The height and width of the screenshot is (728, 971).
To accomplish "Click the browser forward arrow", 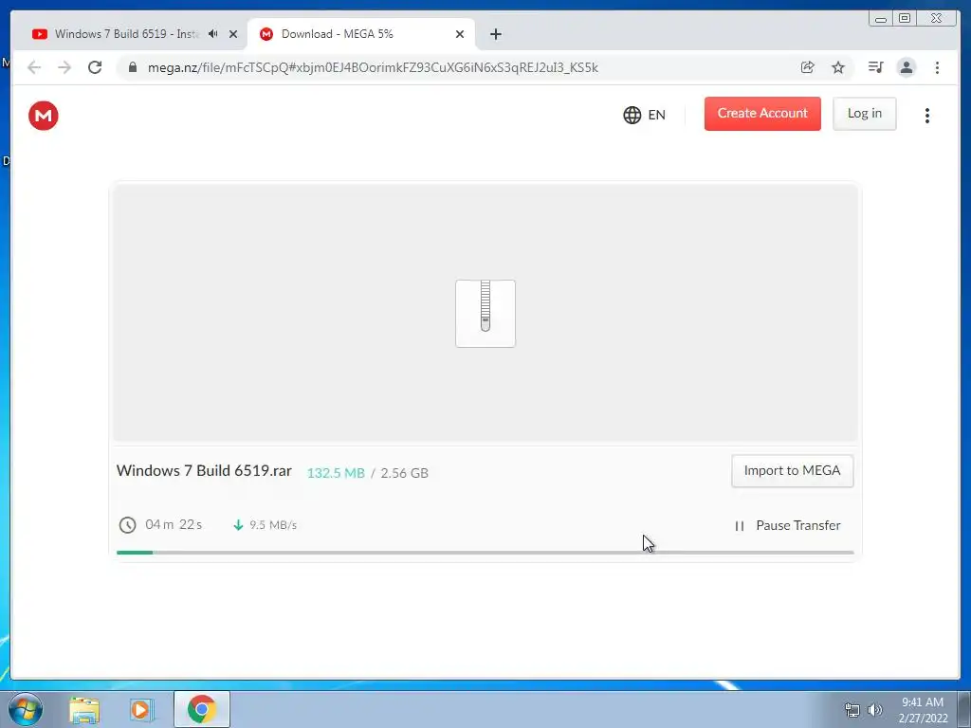I will [64, 67].
